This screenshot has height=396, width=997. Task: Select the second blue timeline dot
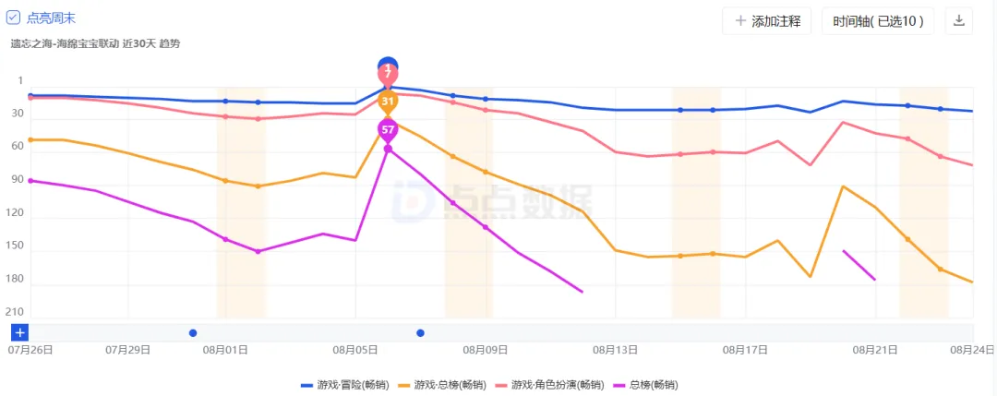420,333
